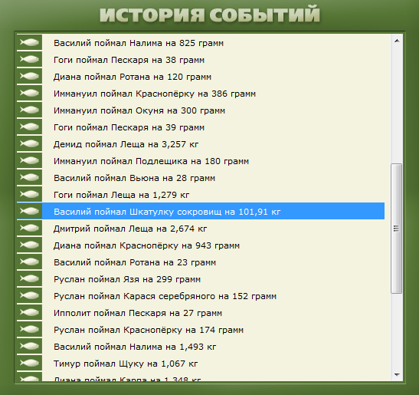Click fish icon beside Василий поймал Ротана 23 грамм
The height and width of the screenshot is (395, 419).
click(29, 262)
